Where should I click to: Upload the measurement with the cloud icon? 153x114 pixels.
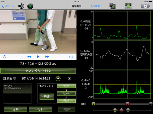click(x=58, y=78)
